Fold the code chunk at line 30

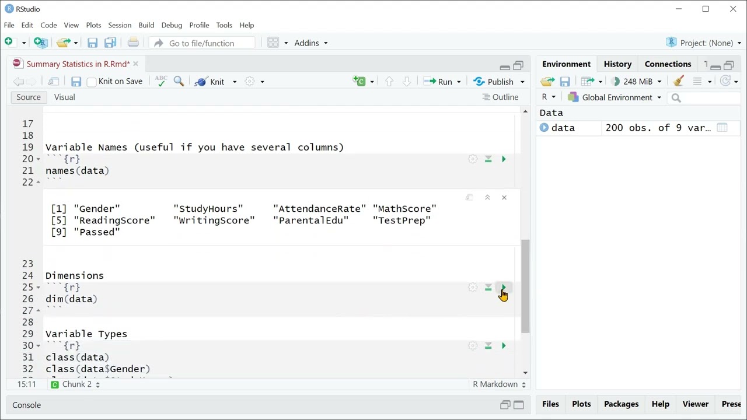click(x=39, y=345)
